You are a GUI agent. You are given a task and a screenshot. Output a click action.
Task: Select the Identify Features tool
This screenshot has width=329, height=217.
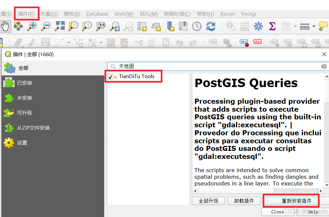click(x=231, y=26)
